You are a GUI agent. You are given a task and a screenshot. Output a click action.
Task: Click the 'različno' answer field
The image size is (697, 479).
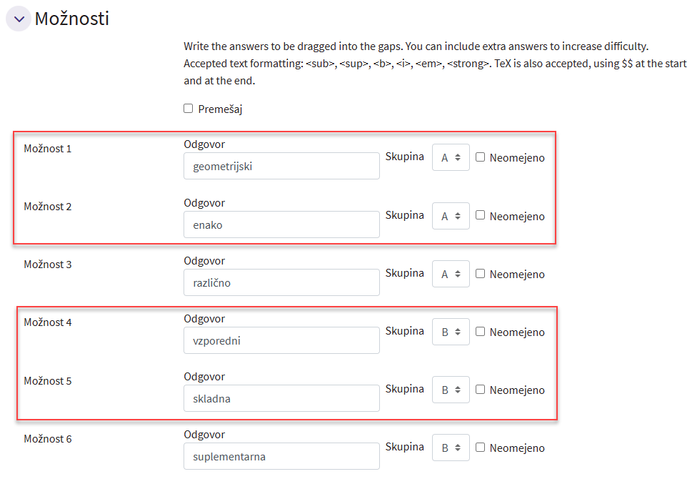pyautogui.click(x=281, y=282)
